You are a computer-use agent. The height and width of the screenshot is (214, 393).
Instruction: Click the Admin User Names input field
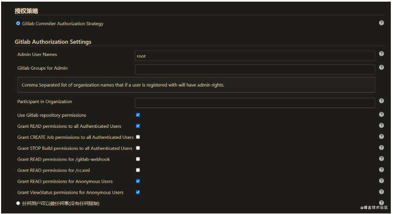[255, 56]
